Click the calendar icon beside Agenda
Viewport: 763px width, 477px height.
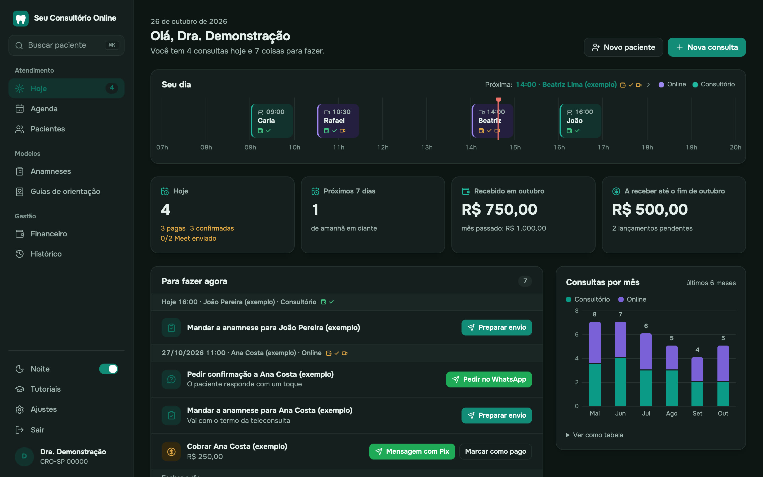click(20, 109)
